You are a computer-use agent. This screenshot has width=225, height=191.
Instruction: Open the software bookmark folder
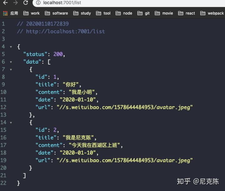(56, 13)
